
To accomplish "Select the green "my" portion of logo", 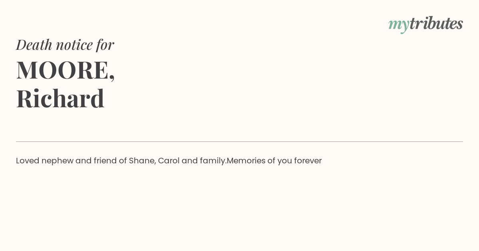I will click(x=399, y=25).
